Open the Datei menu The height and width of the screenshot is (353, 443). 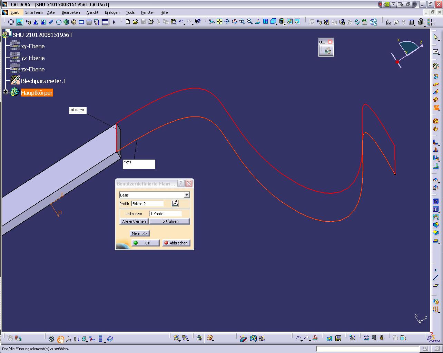(x=51, y=12)
